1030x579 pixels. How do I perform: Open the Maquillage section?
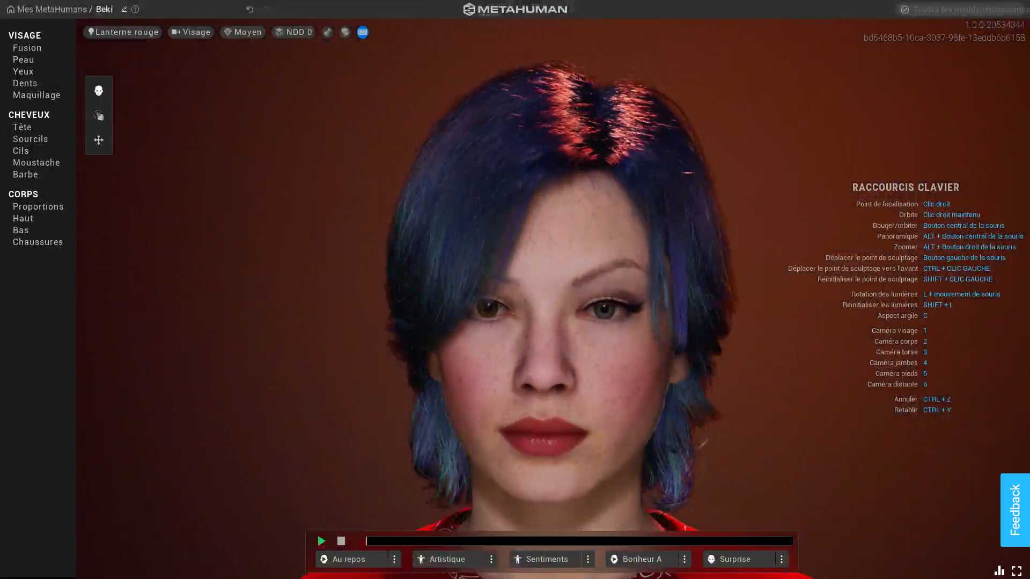[x=36, y=95]
